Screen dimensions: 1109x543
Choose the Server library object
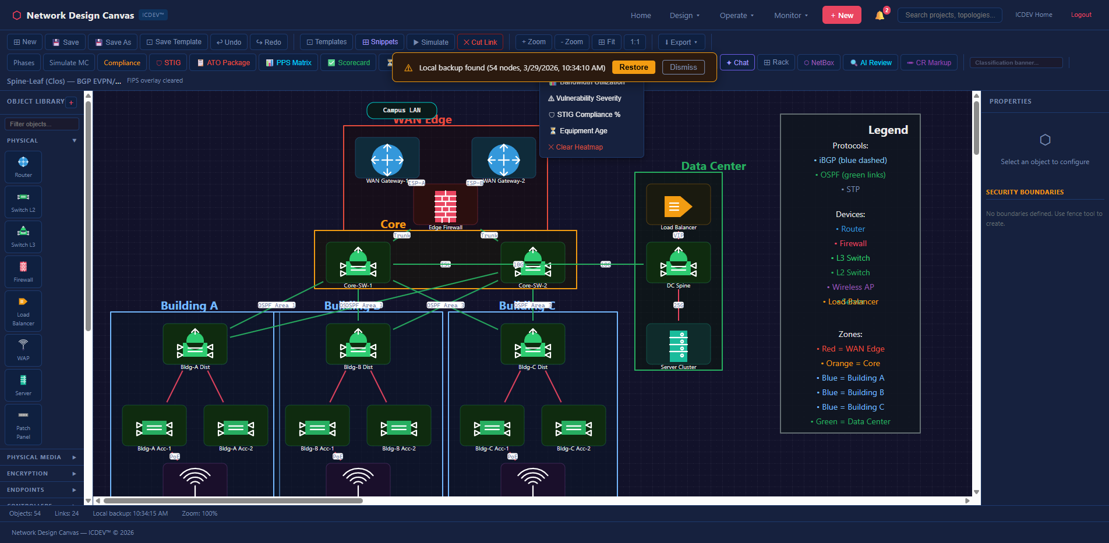(23, 385)
